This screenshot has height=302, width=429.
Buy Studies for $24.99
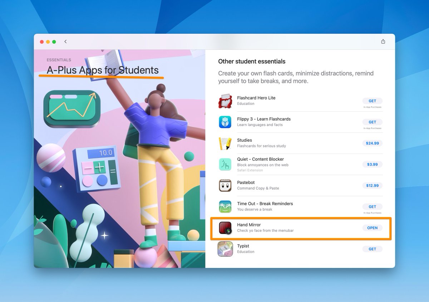click(372, 143)
